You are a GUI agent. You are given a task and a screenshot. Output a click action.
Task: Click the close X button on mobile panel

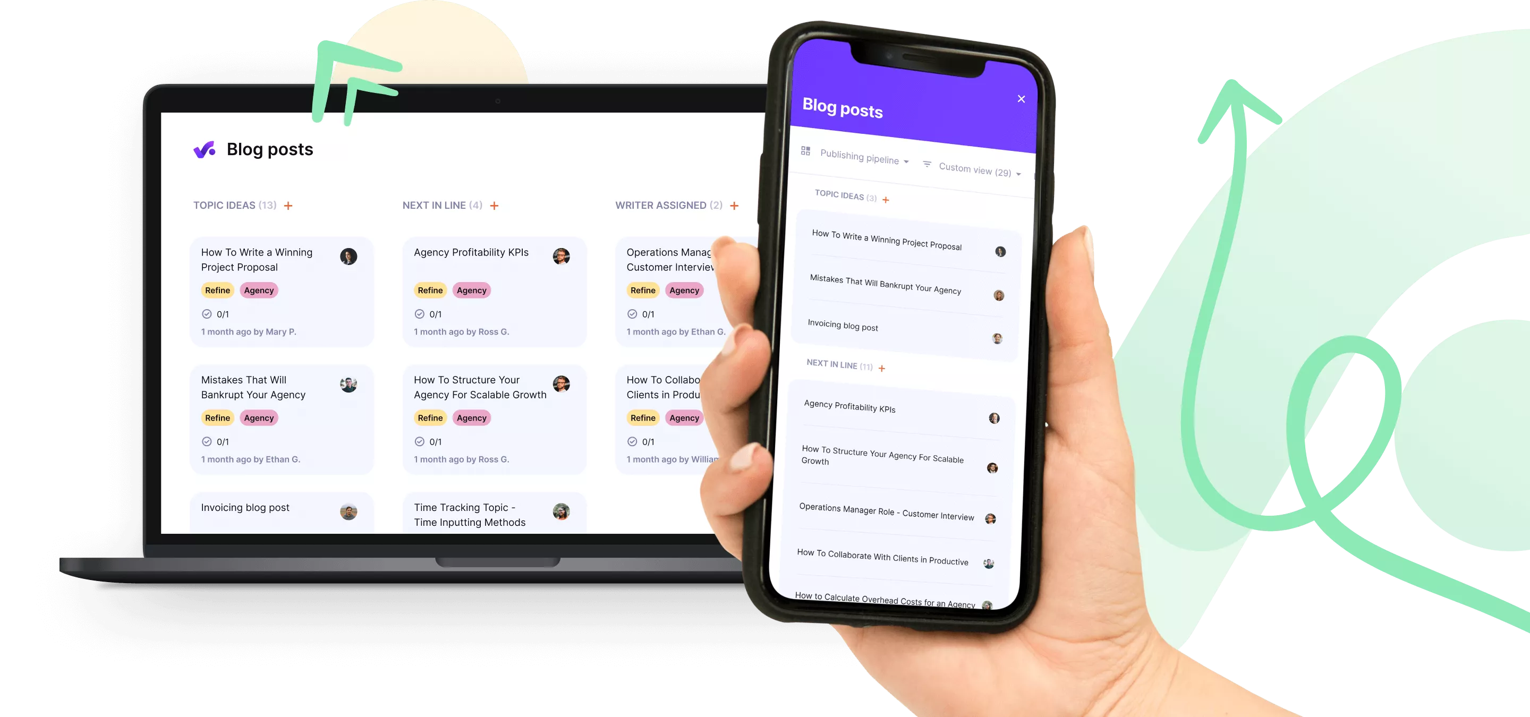(1023, 99)
